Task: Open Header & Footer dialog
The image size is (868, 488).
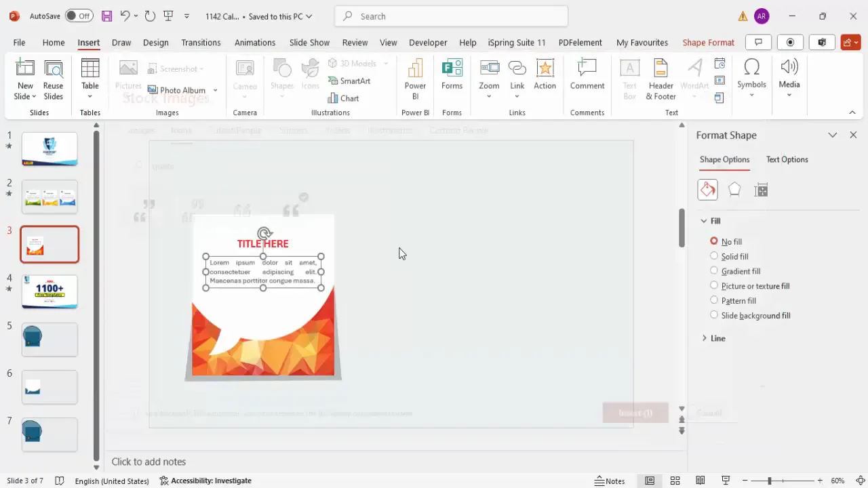Action: (660, 79)
